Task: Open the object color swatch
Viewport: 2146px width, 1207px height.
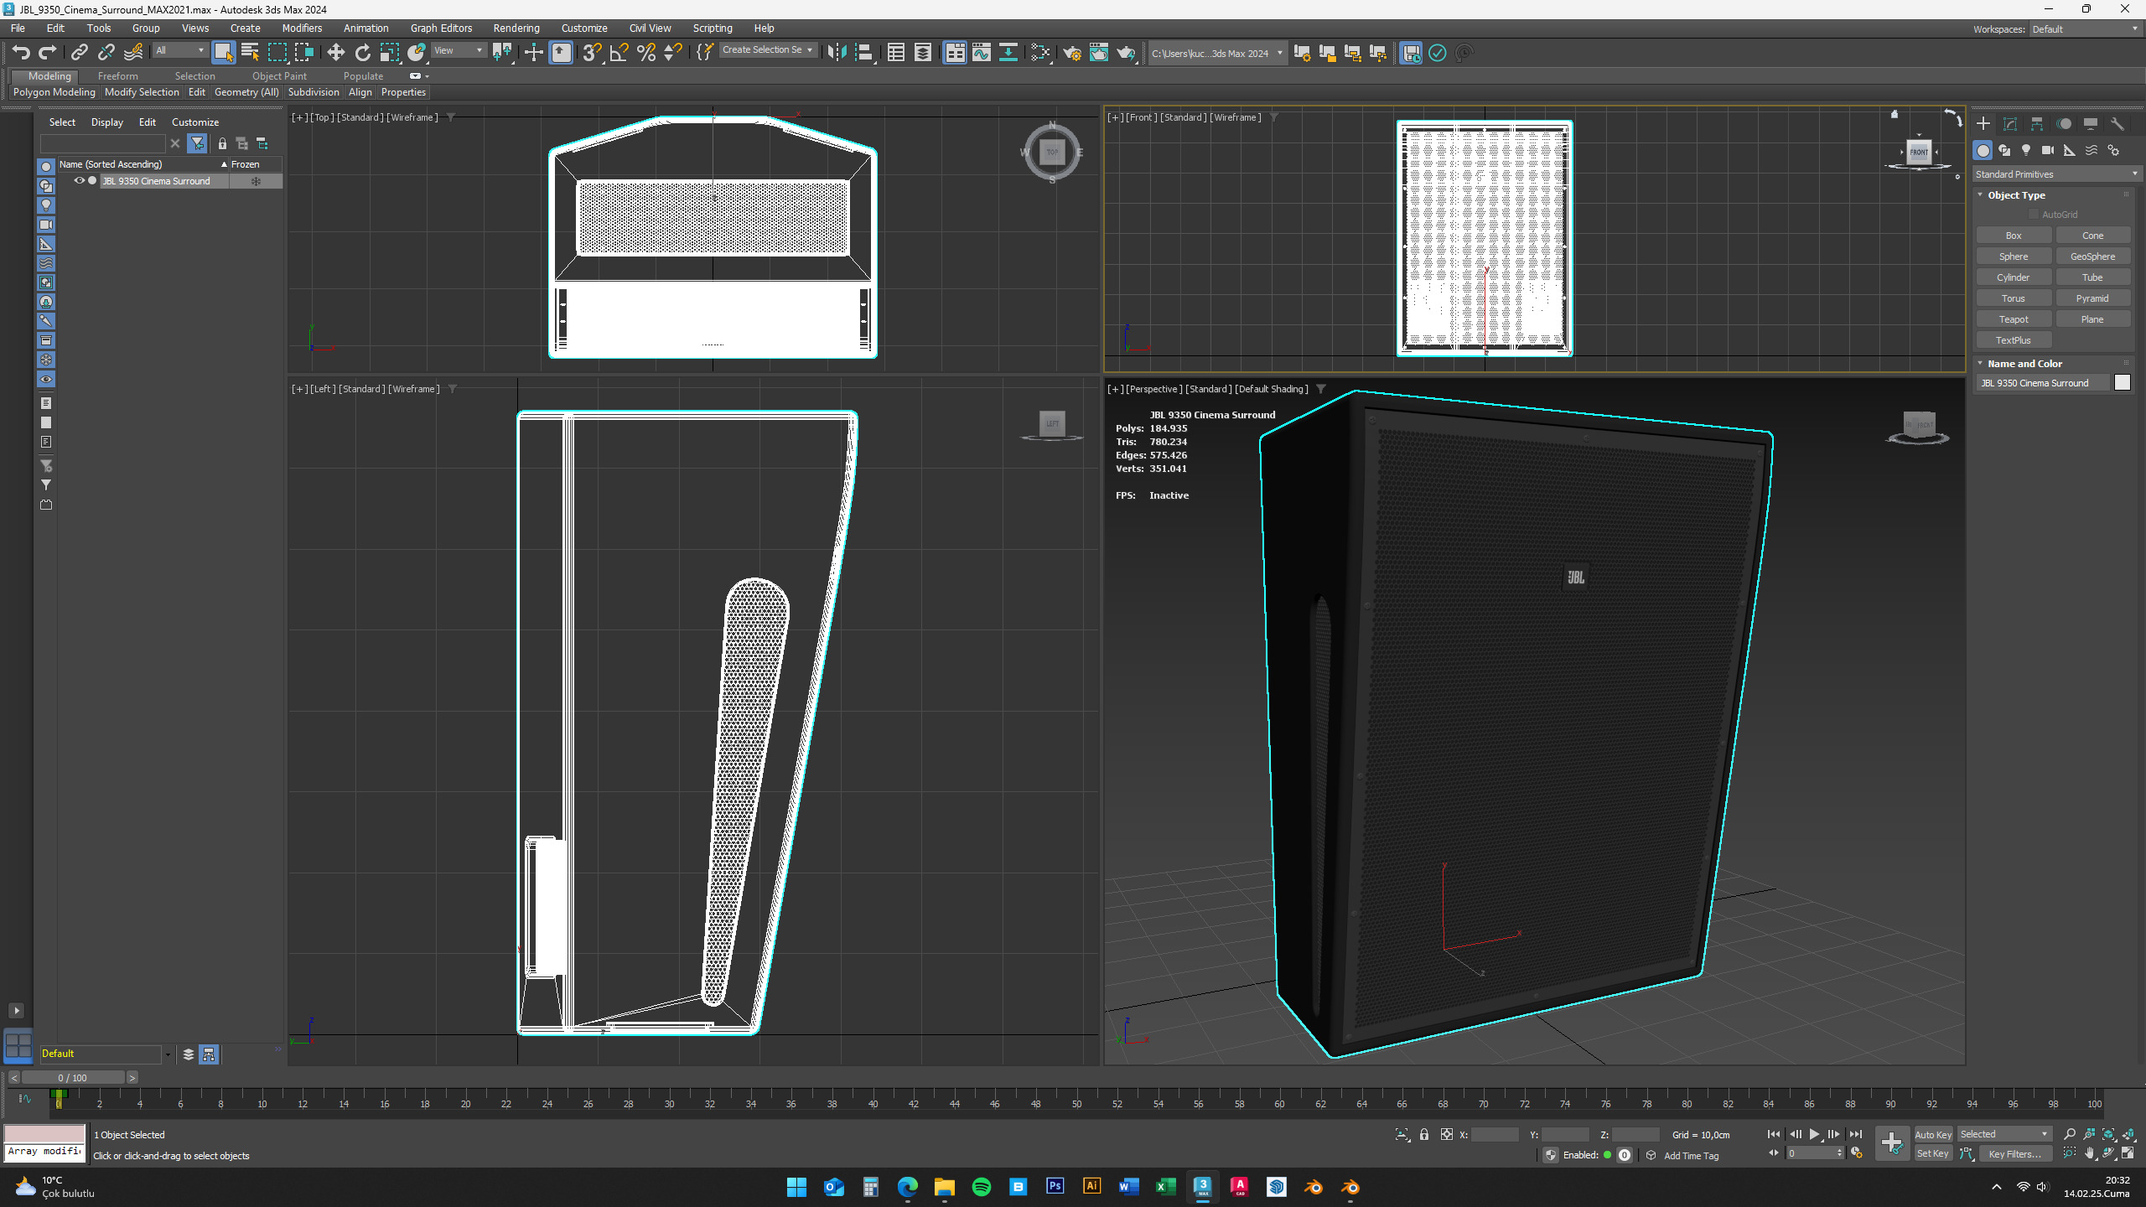Action: (x=2122, y=382)
